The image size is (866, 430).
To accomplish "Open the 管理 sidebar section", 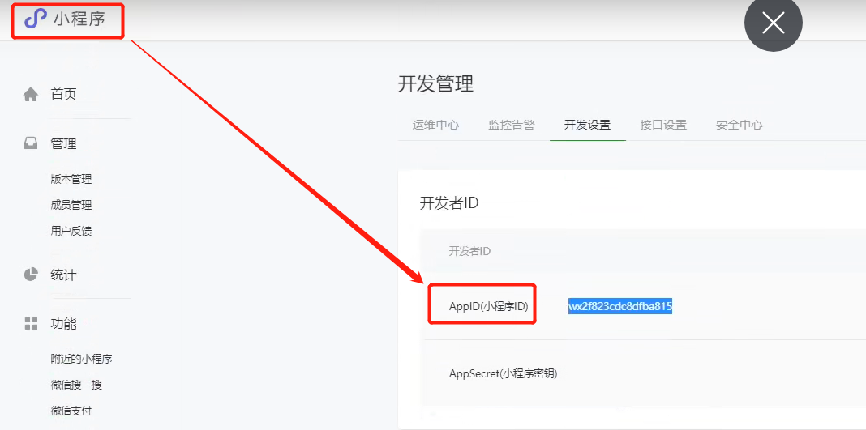I will tap(63, 144).
